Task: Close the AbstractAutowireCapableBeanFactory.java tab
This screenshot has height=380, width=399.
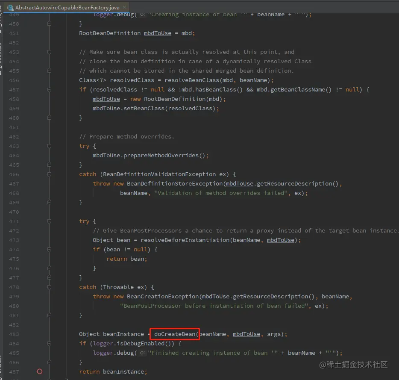Action: [124, 7]
